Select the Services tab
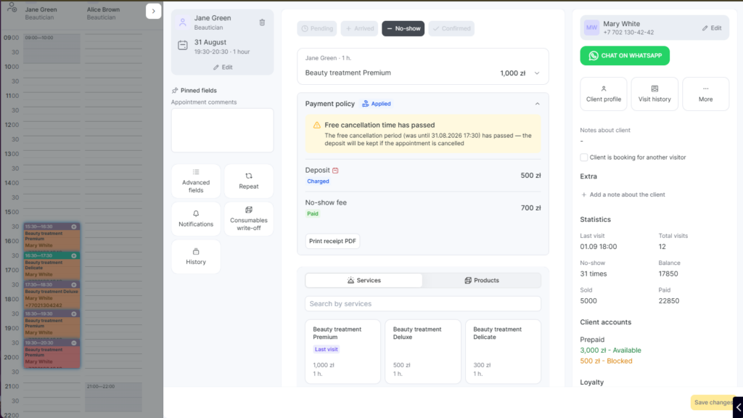Viewport: 743px width, 418px height. click(364, 280)
